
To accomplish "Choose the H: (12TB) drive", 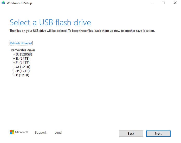I will pos(23,71).
